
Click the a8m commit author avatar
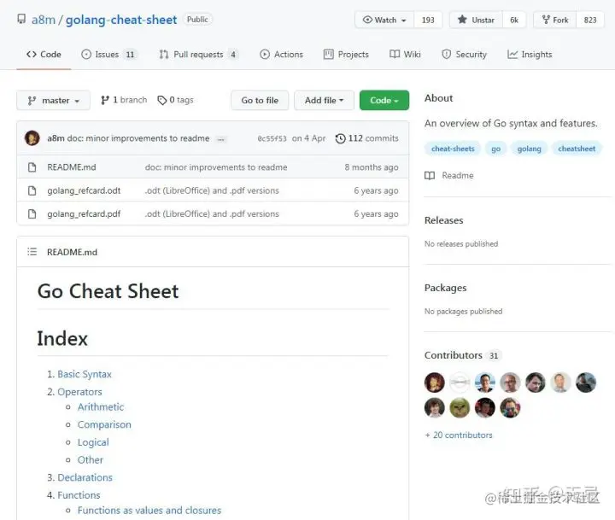32,138
